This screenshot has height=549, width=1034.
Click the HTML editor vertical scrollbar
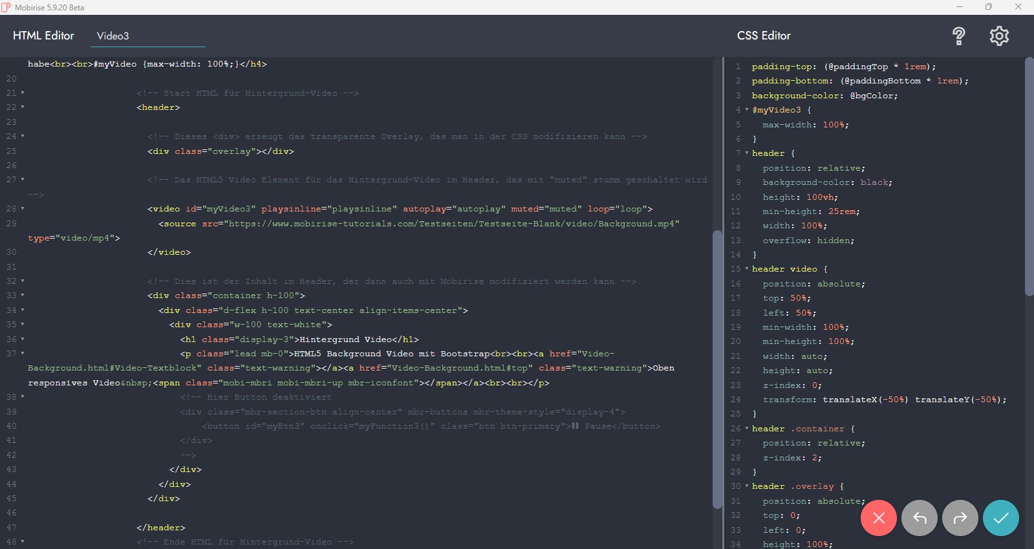click(716, 369)
